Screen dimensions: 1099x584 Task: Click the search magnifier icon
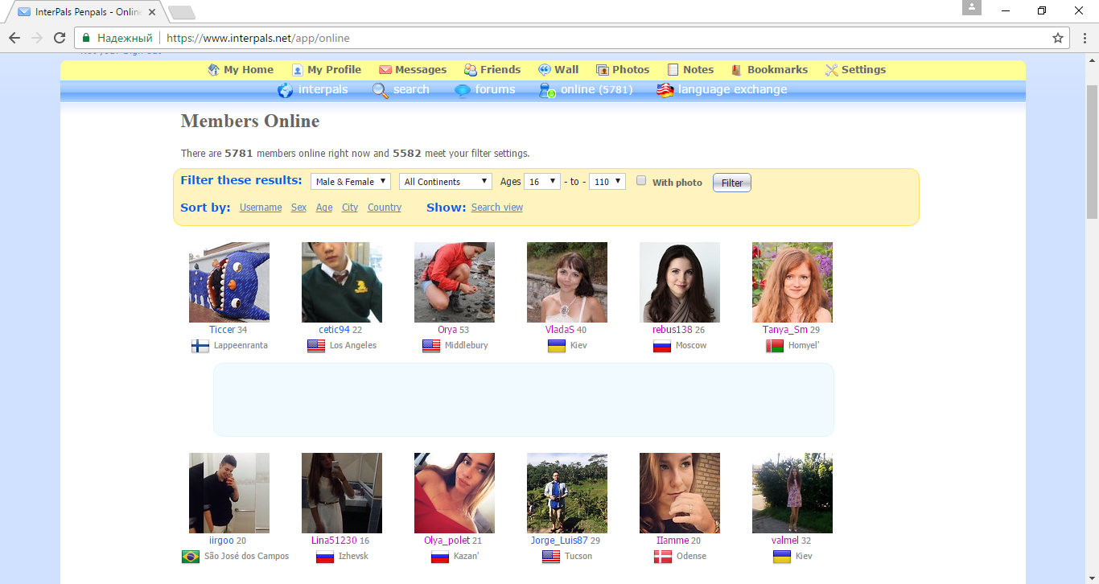[x=381, y=90]
